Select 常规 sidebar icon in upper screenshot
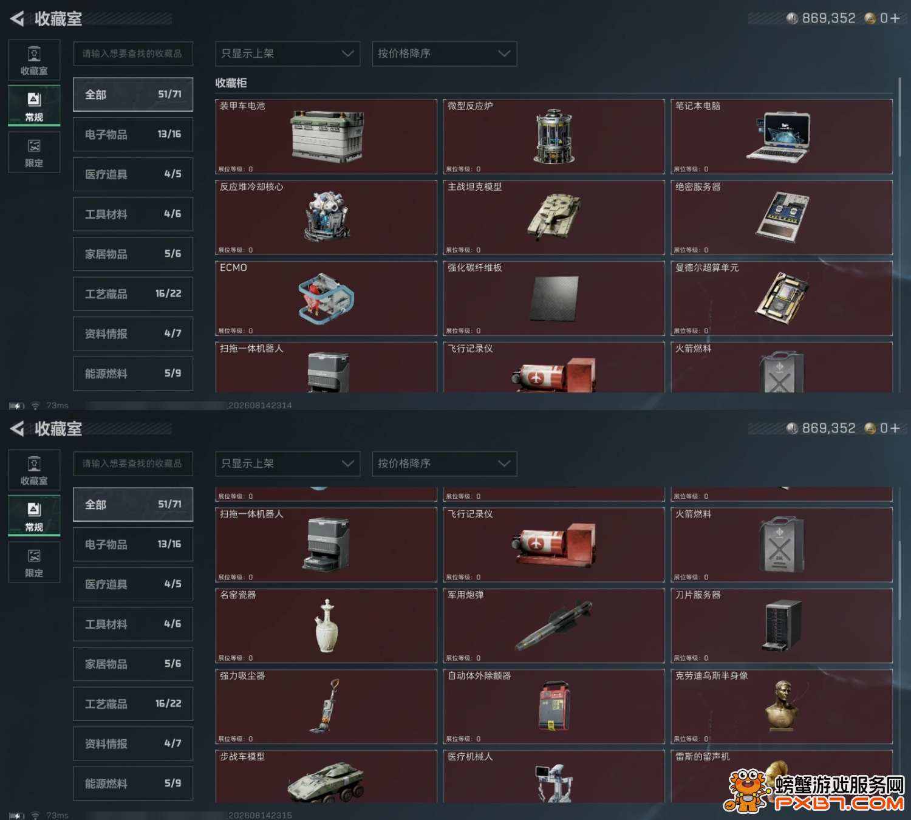 point(34,105)
